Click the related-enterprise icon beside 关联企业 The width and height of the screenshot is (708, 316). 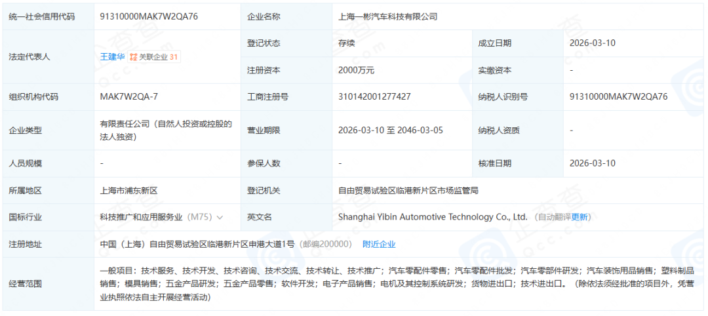click(133, 57)
